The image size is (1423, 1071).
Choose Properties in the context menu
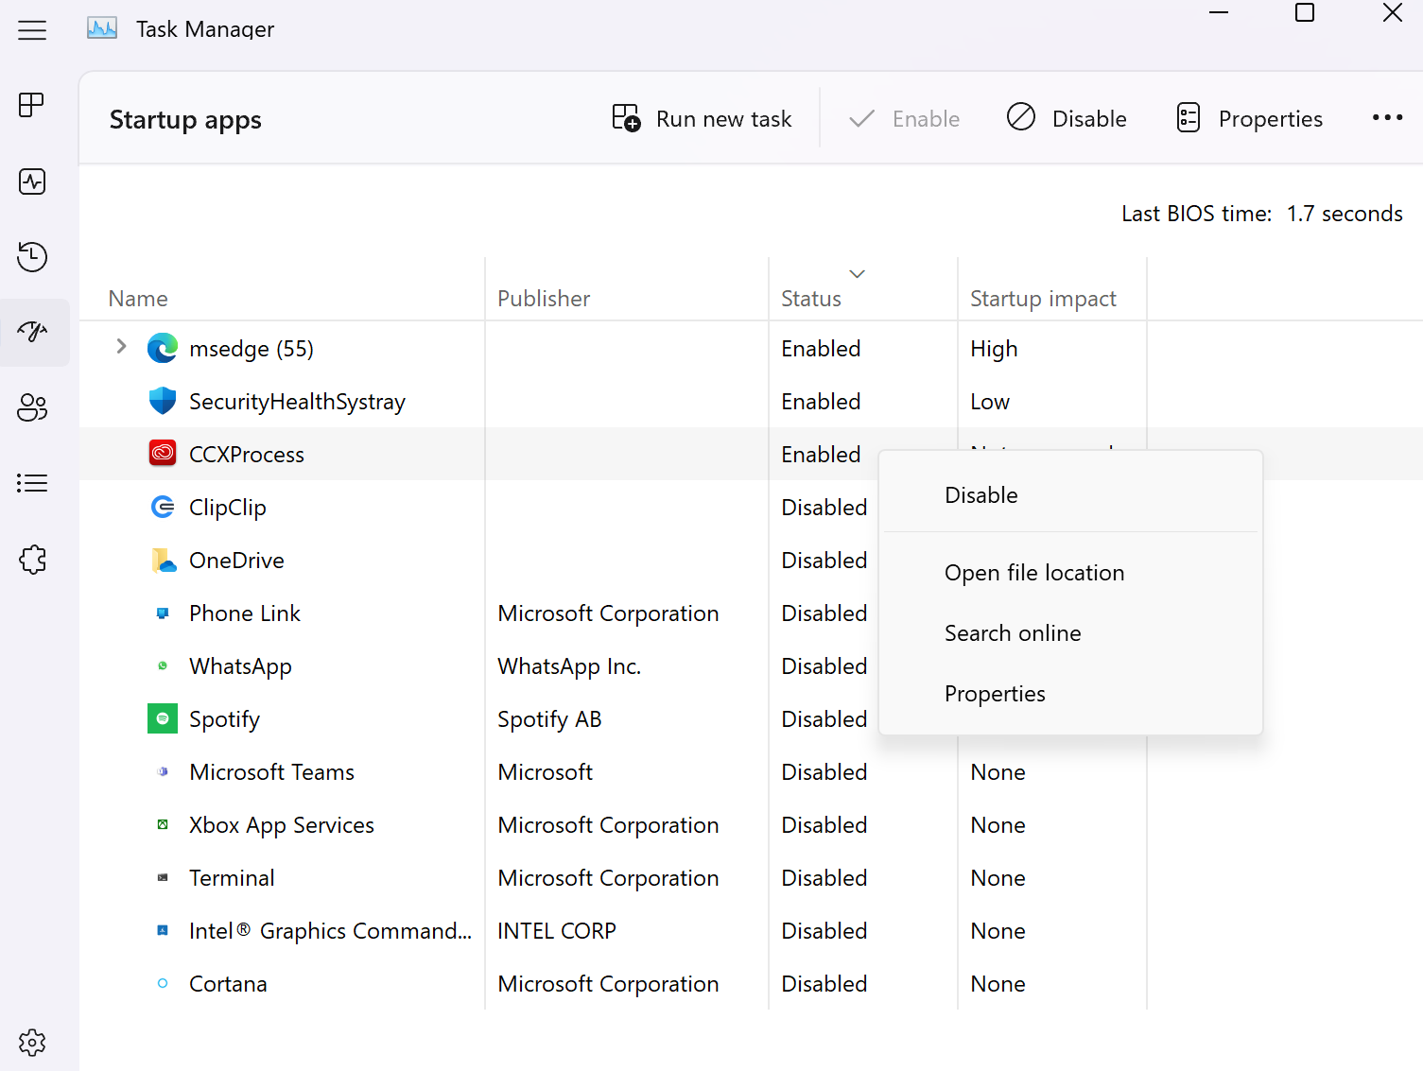[x=995, y=694]
